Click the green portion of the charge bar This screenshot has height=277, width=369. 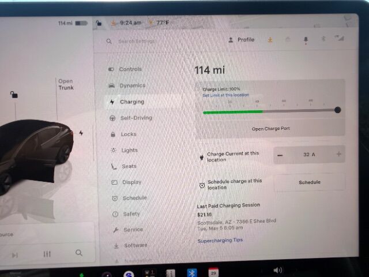(233, 112)
